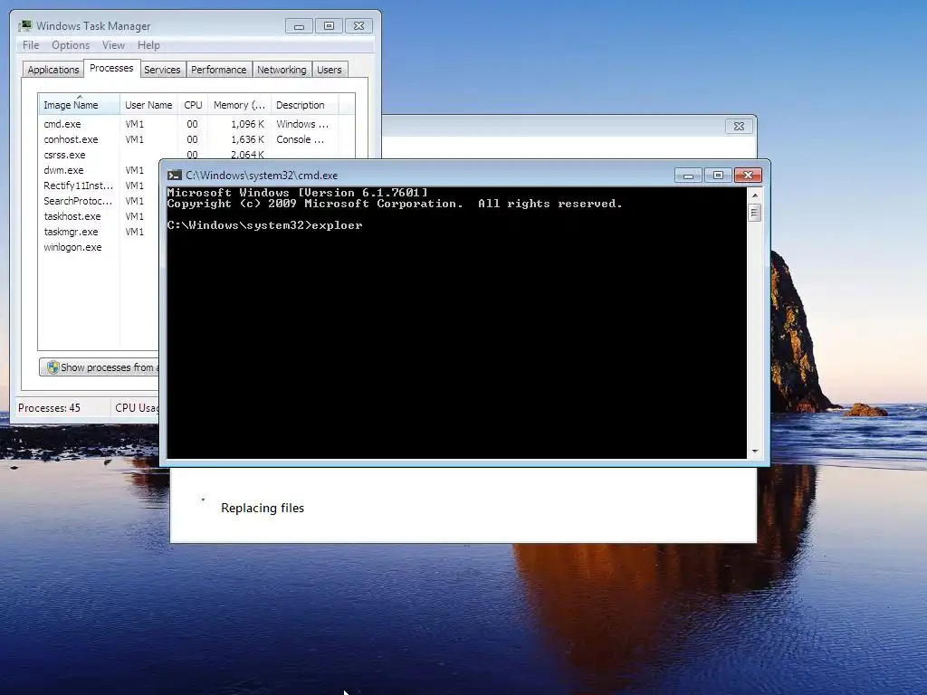
Task: Click the CPU Usage status bar entry
Action: (137, 408)
